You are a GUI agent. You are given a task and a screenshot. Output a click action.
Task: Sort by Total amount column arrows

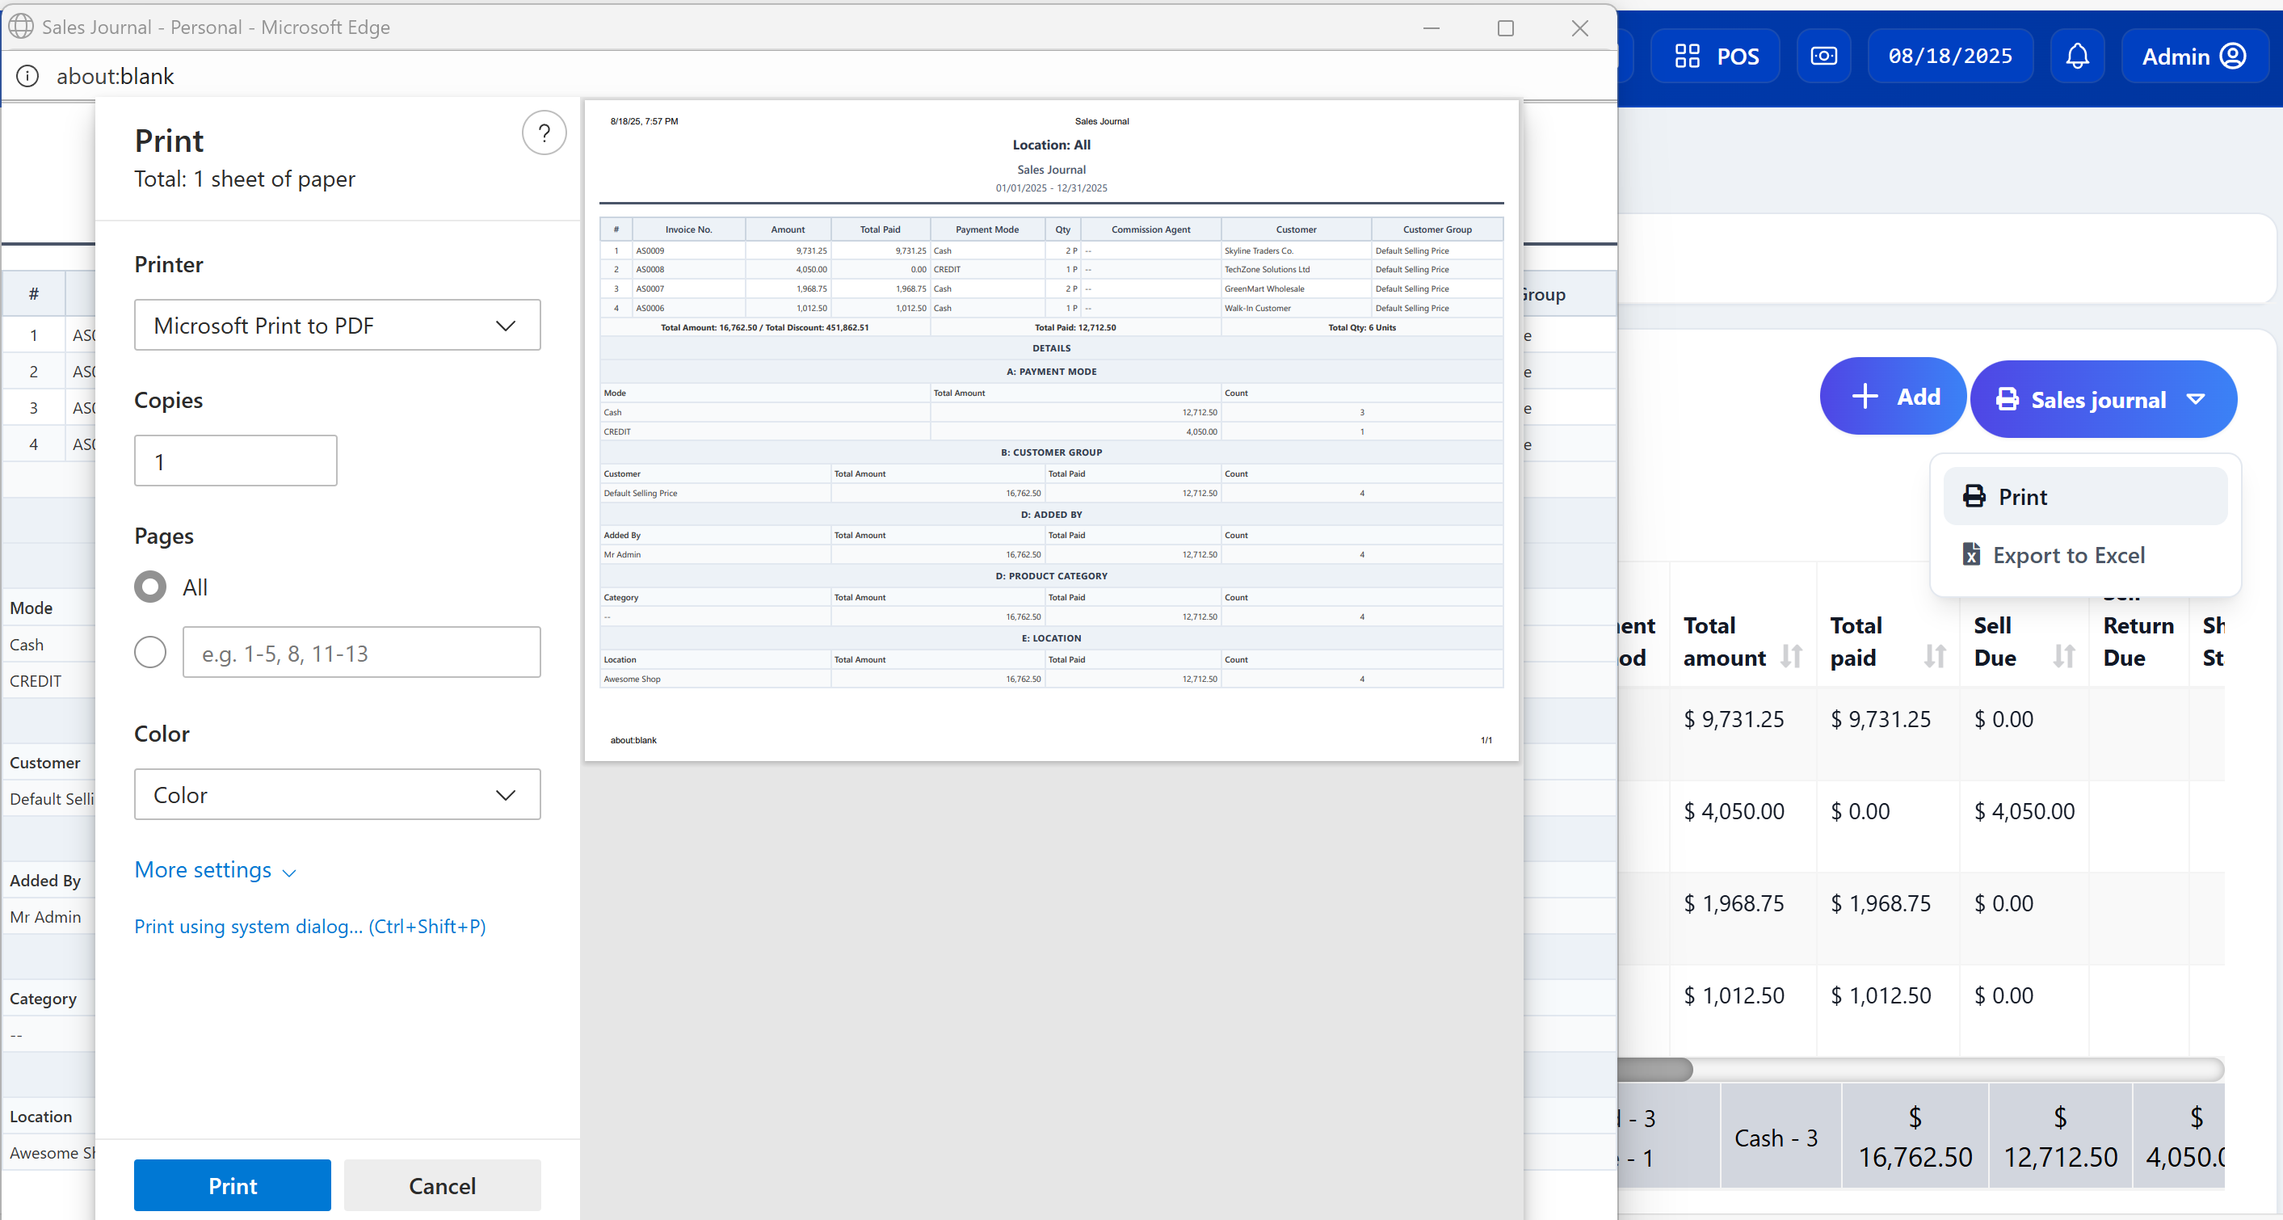pyautogui.click(x=1791, y=656)
